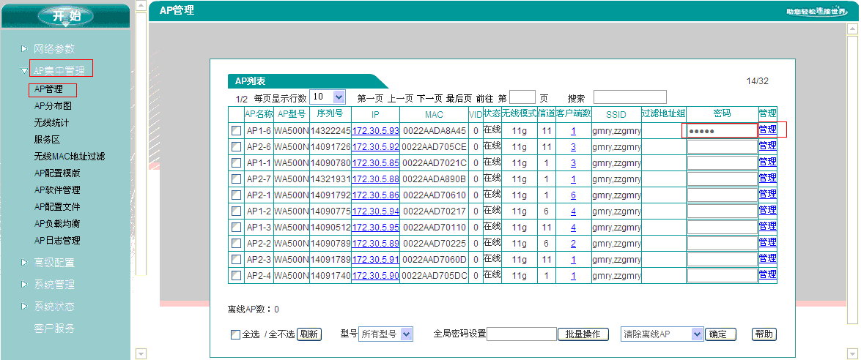This screenshot has height=360, width=861.
Task: Open AP日志管理 in sidebar
Action: [x=56, y=241]
